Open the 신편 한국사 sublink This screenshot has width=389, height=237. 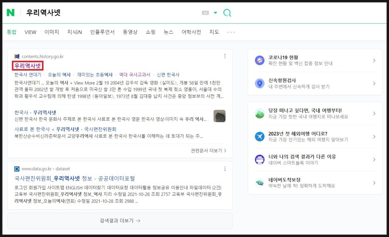(168, 75)
